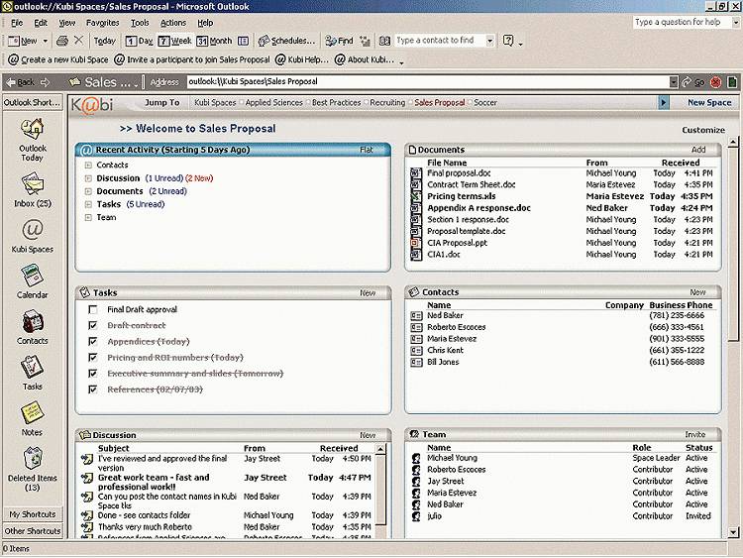Image resolution: width=743 pixels, height=558 pixels.
Task: Open the Tools menu
Action: (x=140, y=22)
